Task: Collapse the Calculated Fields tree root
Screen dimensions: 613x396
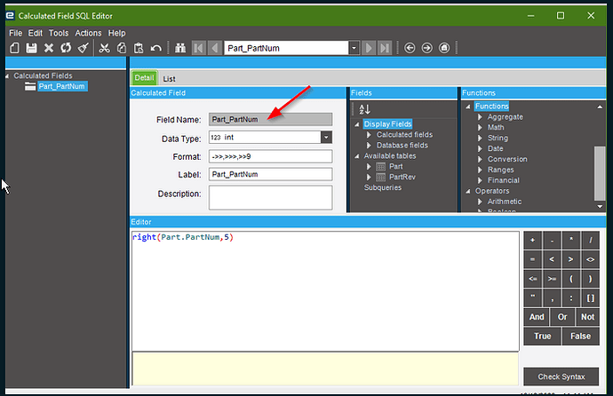Action: tap(7, 75)
